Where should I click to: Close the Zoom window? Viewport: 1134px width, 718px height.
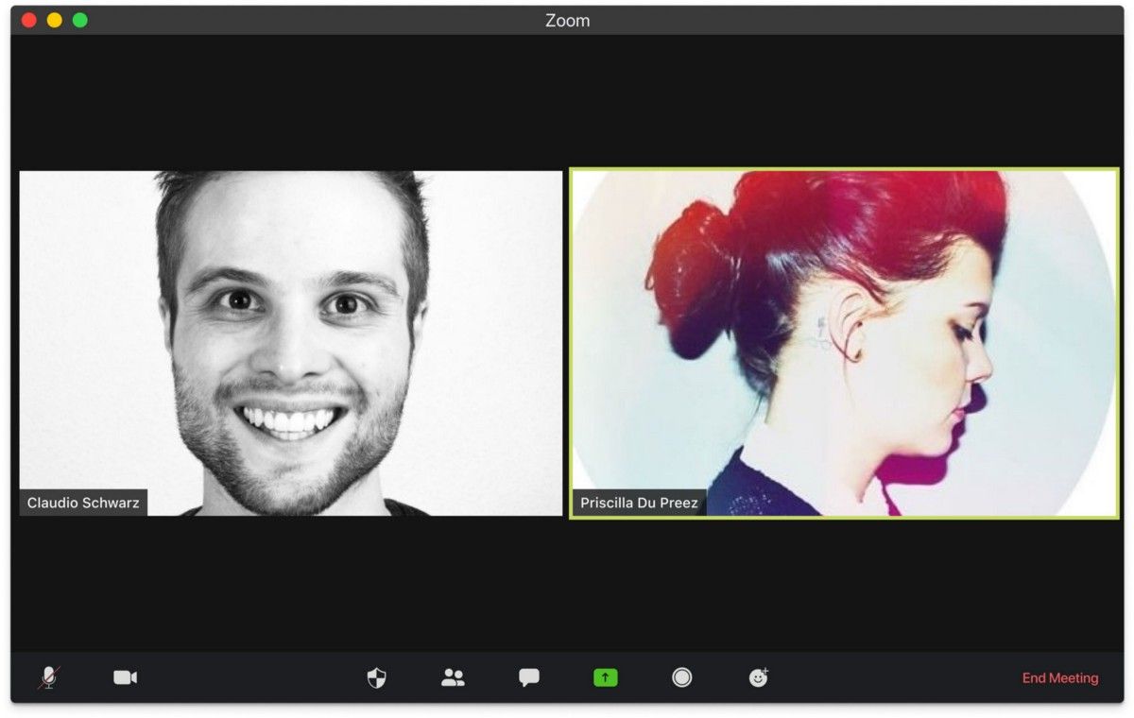pyautogui.click(x=29, y=20)
